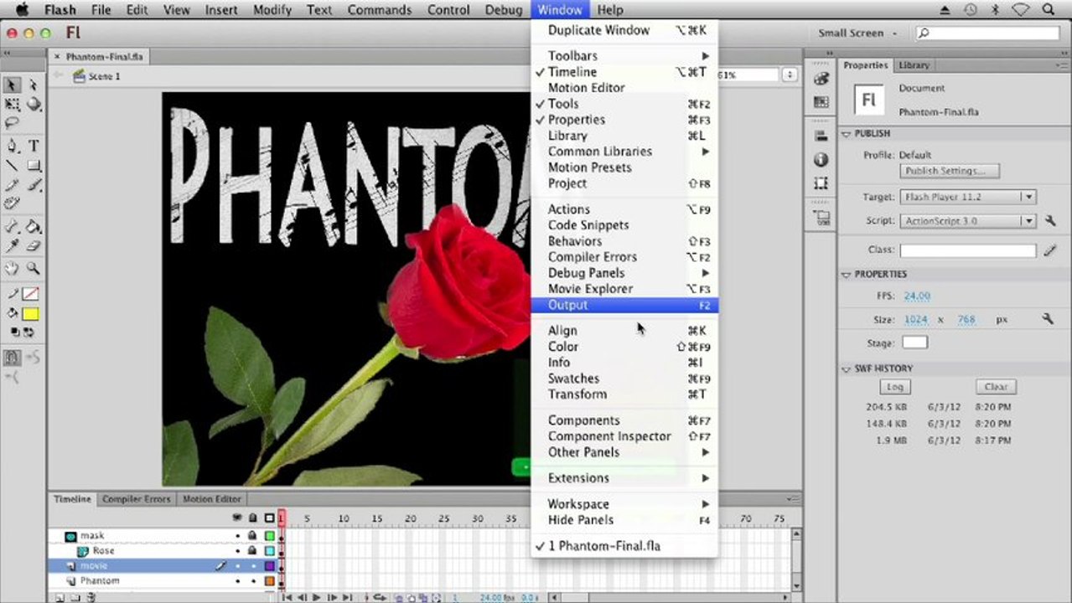Click the lock all layers header icon
The image size is (1072, 603).
tap(252, 518)
